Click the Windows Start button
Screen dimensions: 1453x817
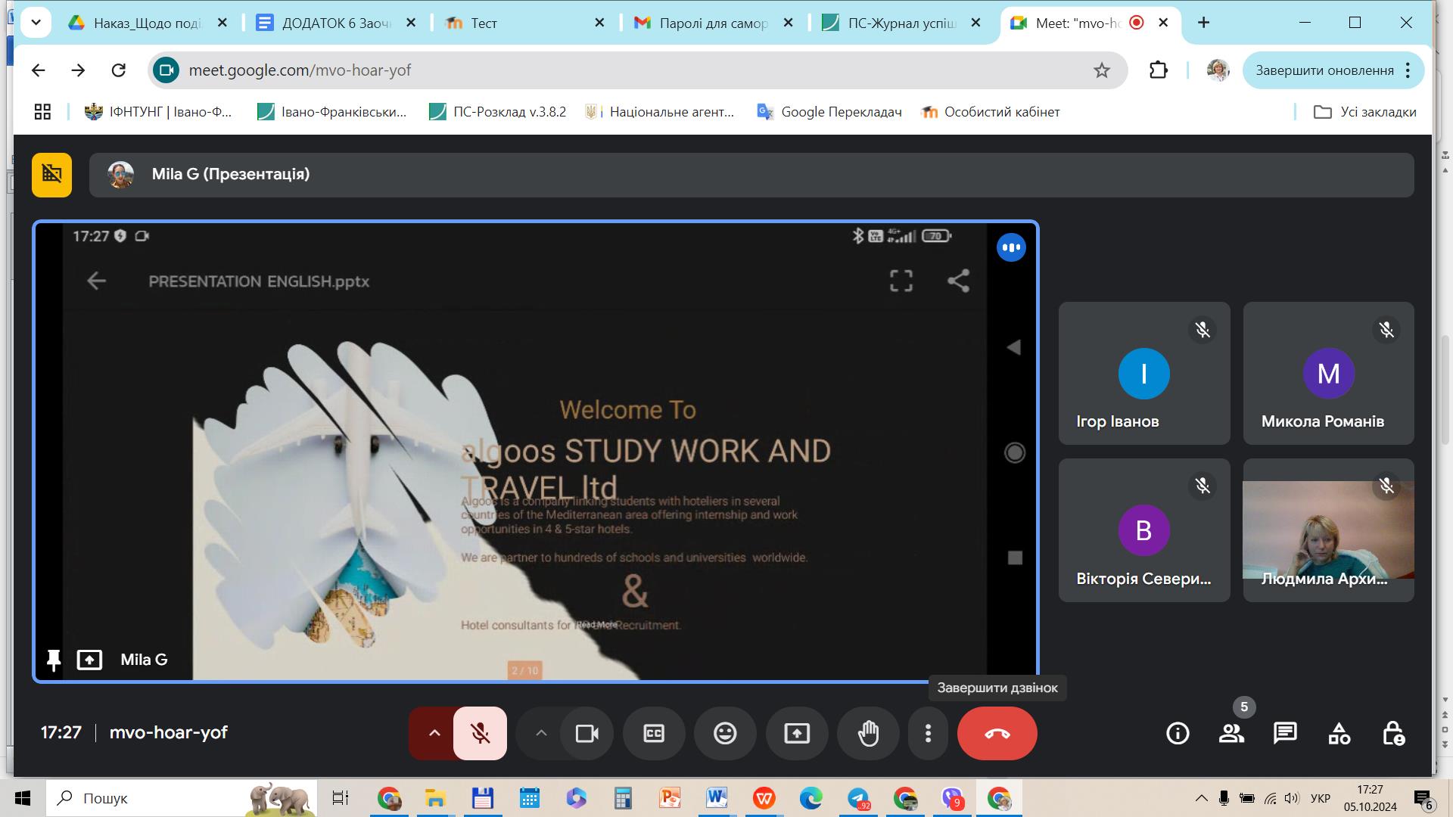23,798
